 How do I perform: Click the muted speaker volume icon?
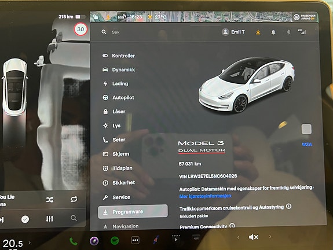(253, 237)
